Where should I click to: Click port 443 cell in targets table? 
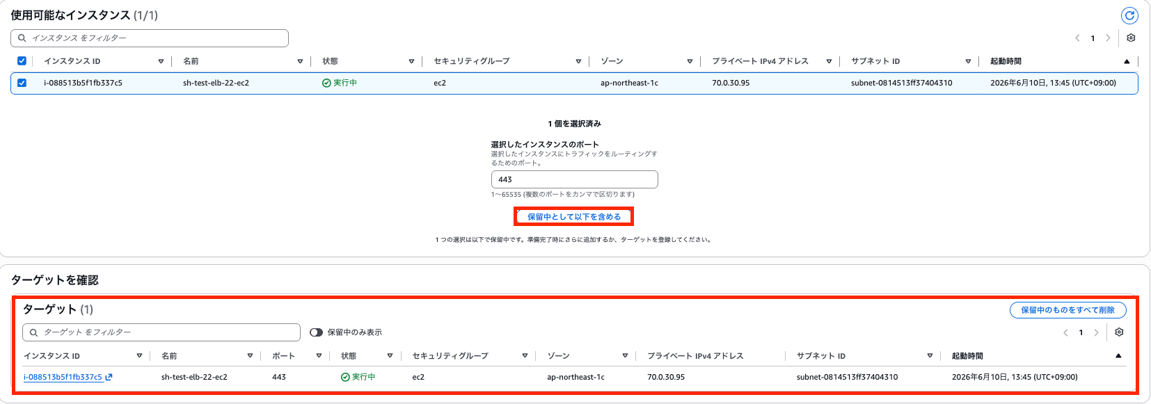[279, 377]
